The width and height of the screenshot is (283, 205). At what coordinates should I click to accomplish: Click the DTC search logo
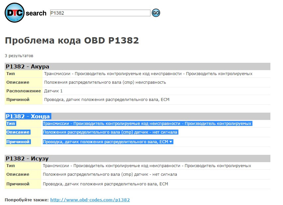point(26,13)
